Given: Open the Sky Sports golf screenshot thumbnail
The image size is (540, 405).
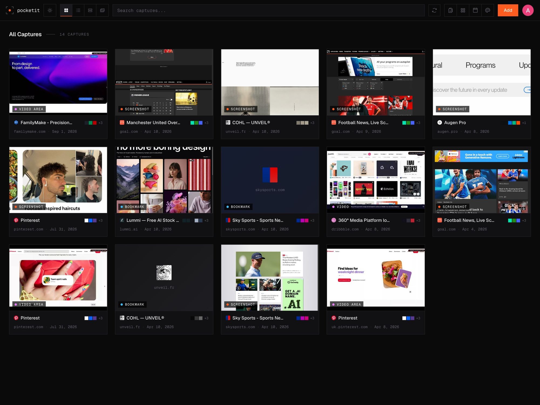Looking at the screenshot, I should pos(270,278).
